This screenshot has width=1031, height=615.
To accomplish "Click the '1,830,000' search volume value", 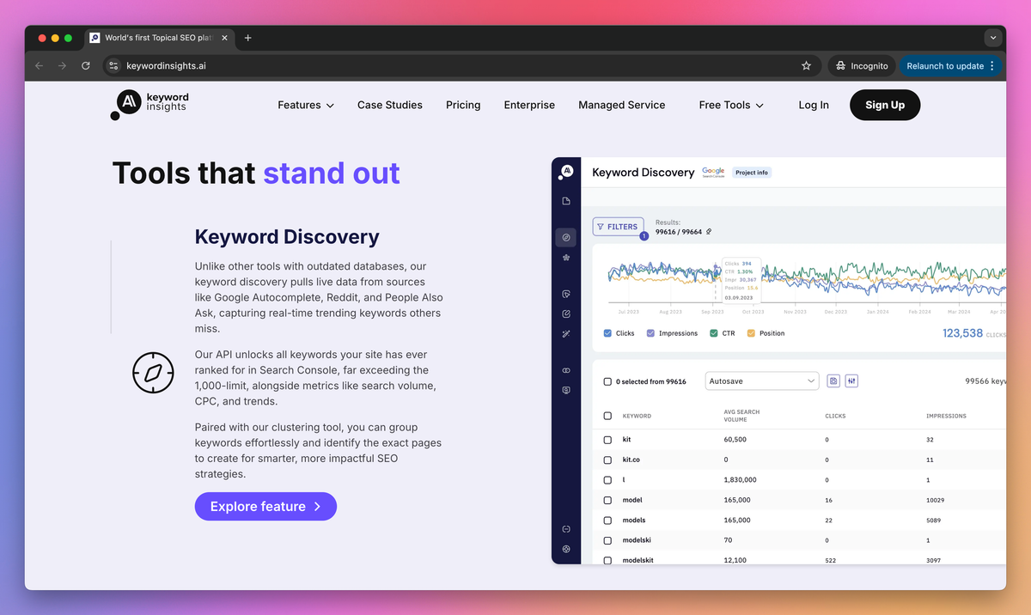I will coord(741,479).
